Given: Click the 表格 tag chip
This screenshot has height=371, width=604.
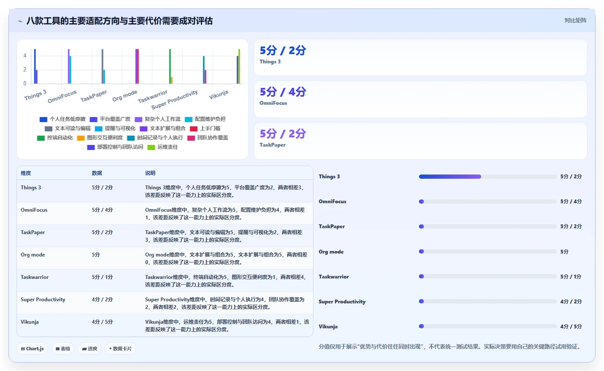Looking at the screenshot, I should [x=63, y=349].
